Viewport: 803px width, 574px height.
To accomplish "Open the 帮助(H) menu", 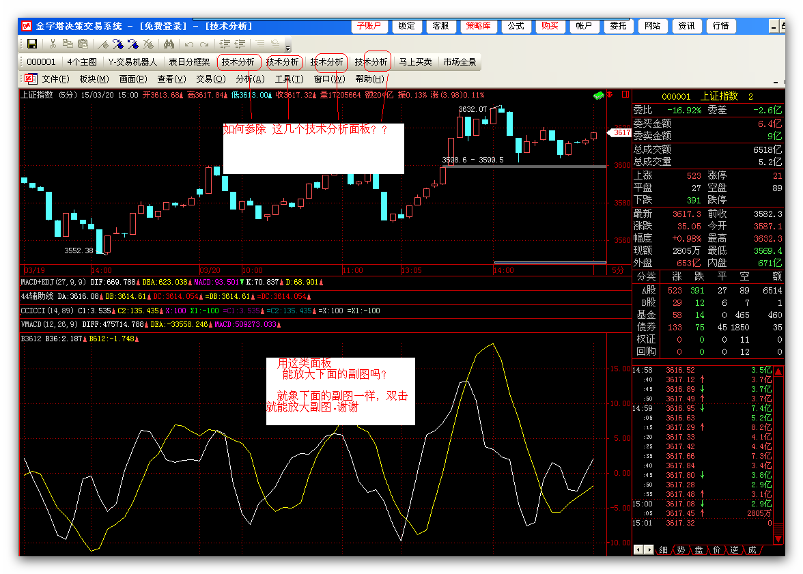I will pyautogui.click(x=370, y=79).
